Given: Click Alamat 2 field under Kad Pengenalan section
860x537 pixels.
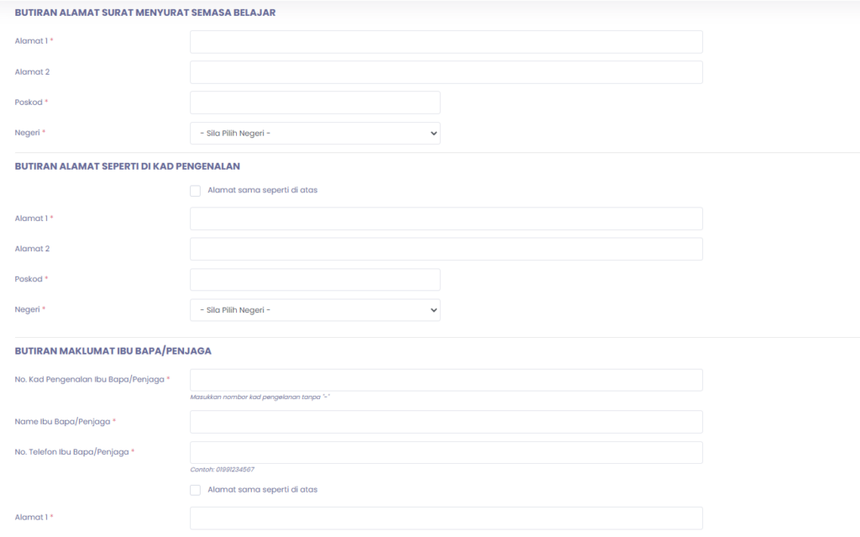Looking at the screenshot, I should 446,250.
